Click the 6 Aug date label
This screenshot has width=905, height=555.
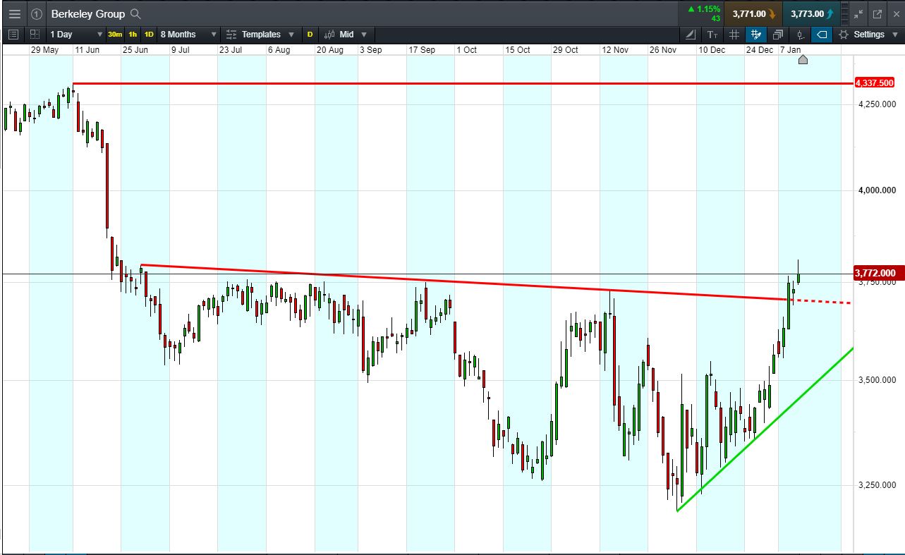[x=279, y=50]
